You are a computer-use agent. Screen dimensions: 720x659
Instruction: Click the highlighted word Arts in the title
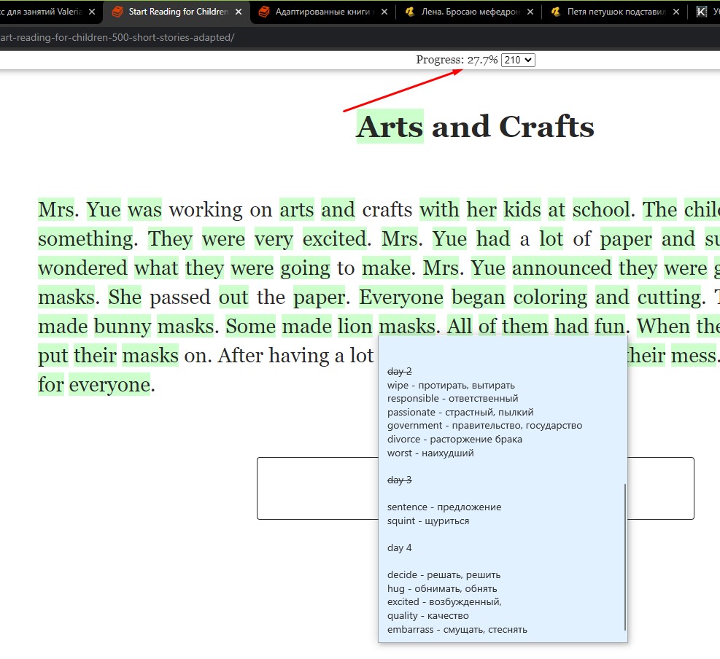390,127
